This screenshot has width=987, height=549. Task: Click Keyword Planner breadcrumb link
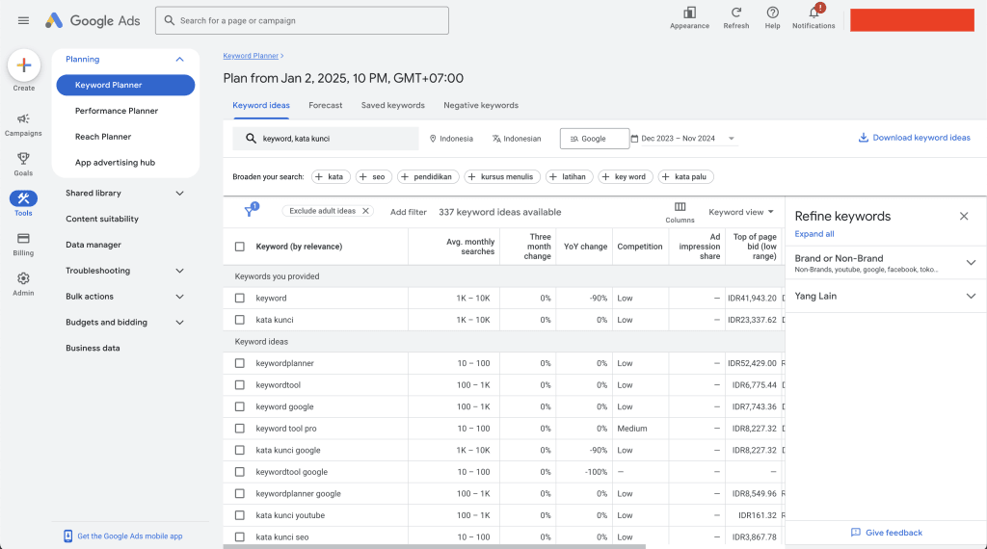pyautogui.click(x=251, y=56)
